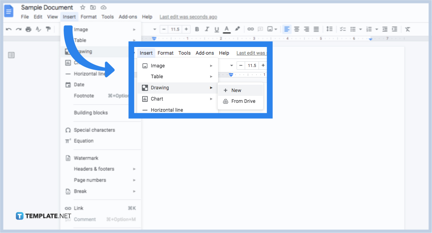Open the Print icon
This screenshot has height=233, width=432.
(28, 29)
